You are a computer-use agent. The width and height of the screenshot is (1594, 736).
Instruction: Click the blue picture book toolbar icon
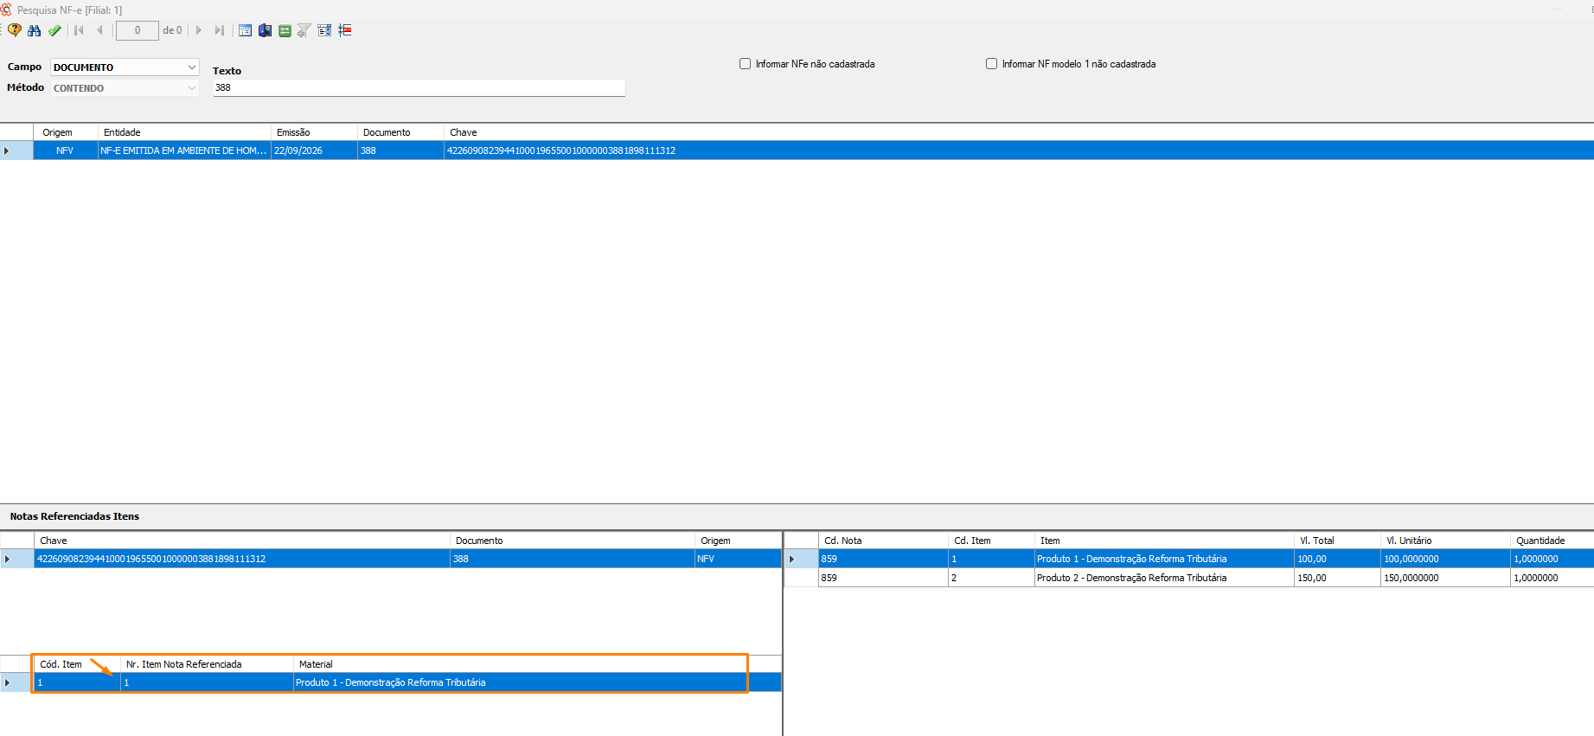tap(265, 30)
